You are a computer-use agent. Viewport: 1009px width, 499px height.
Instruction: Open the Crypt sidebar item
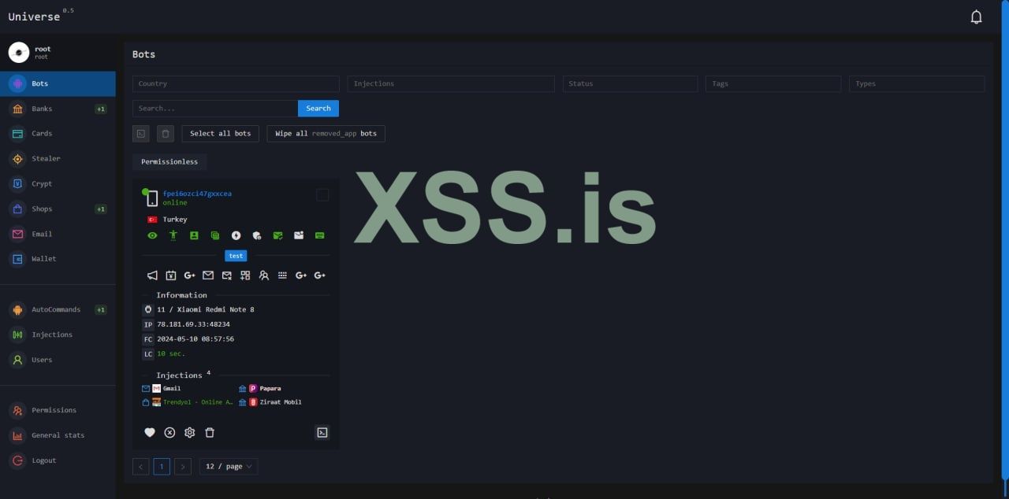click(x=58, y=183)
